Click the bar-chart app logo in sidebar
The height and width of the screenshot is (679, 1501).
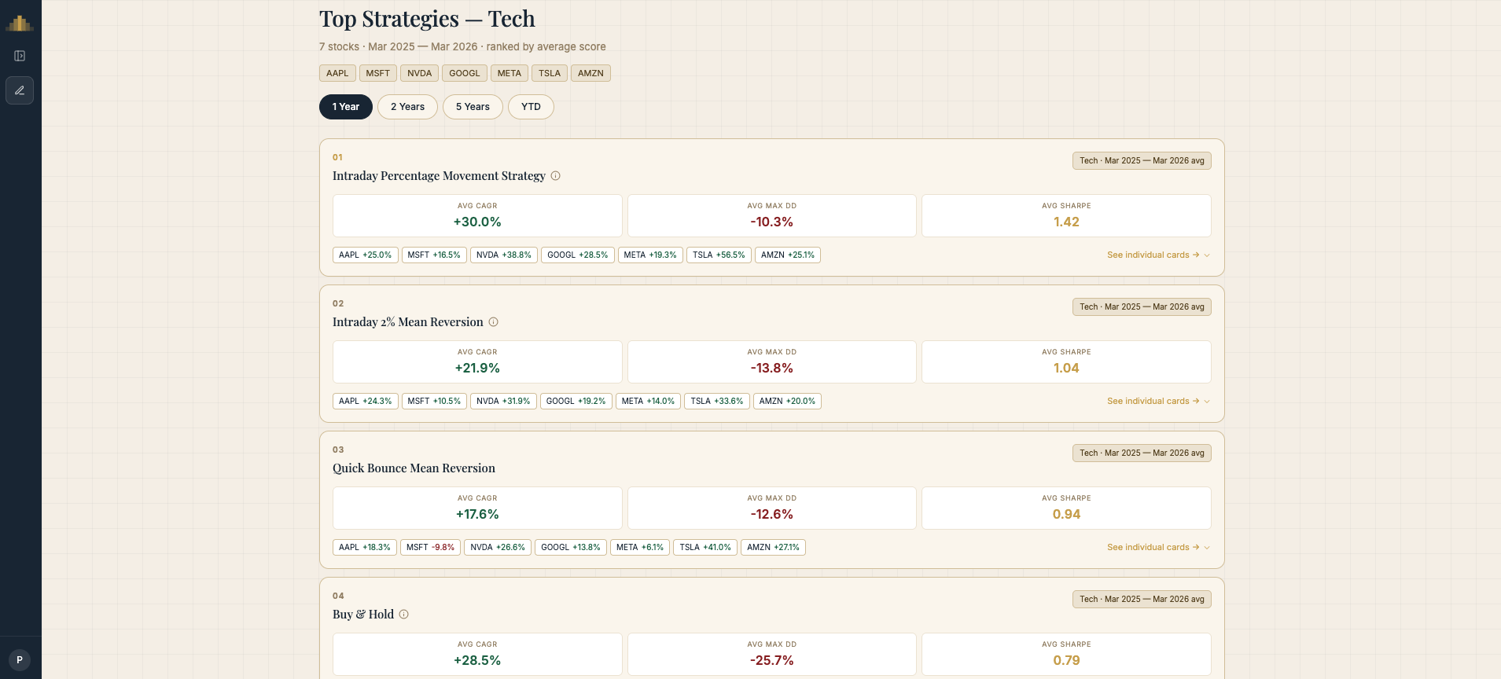pos(20,23)
